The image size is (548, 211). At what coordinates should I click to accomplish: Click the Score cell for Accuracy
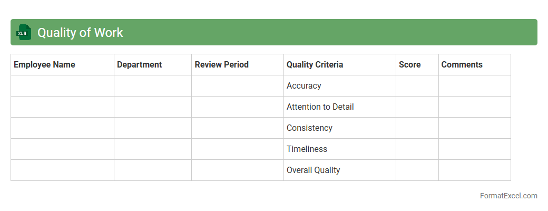click(x=417, y=86)
